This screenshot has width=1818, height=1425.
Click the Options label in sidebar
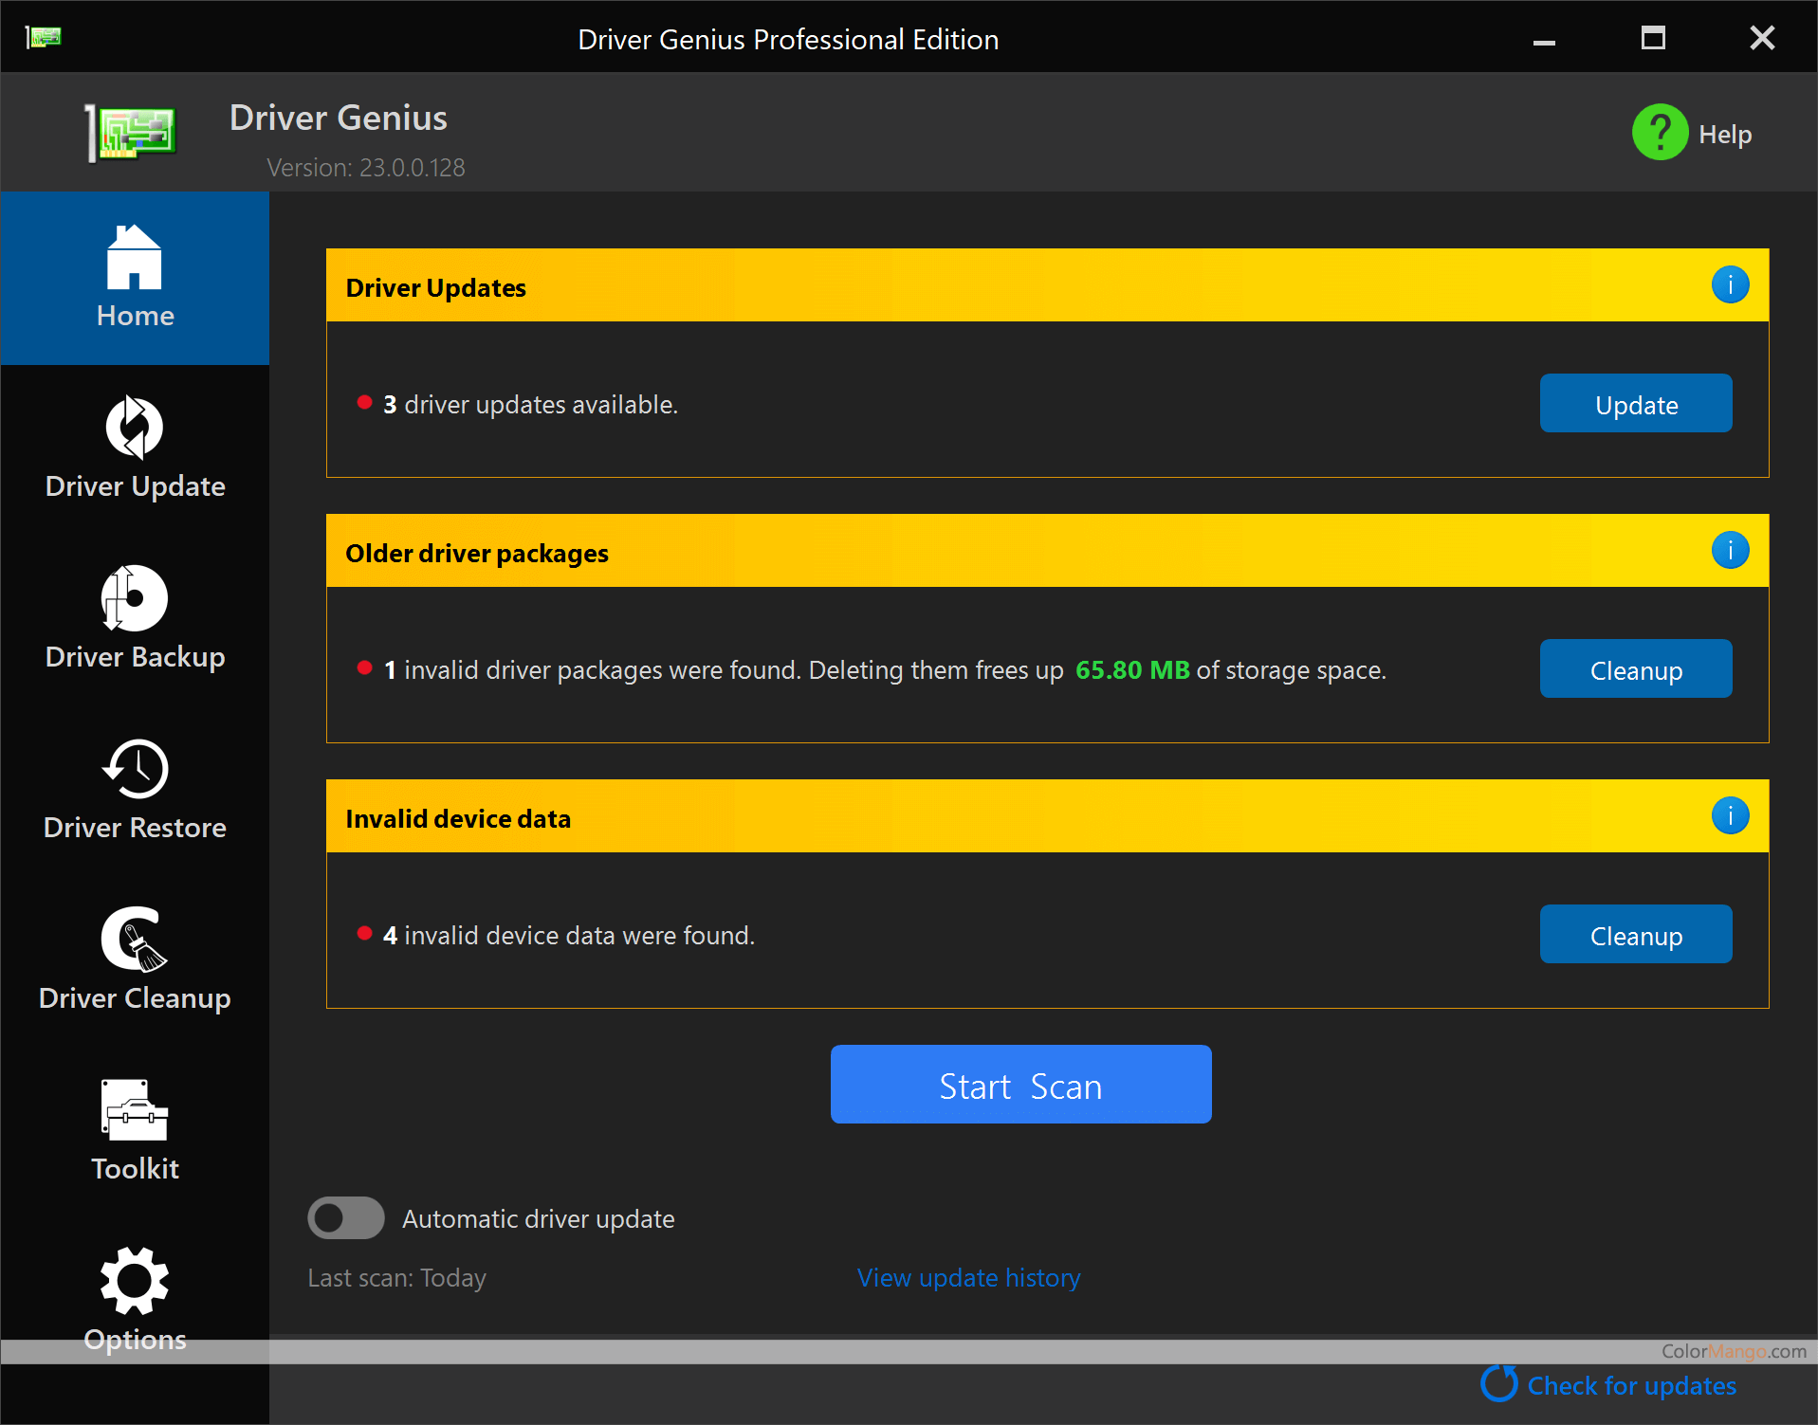[135, 1340]
